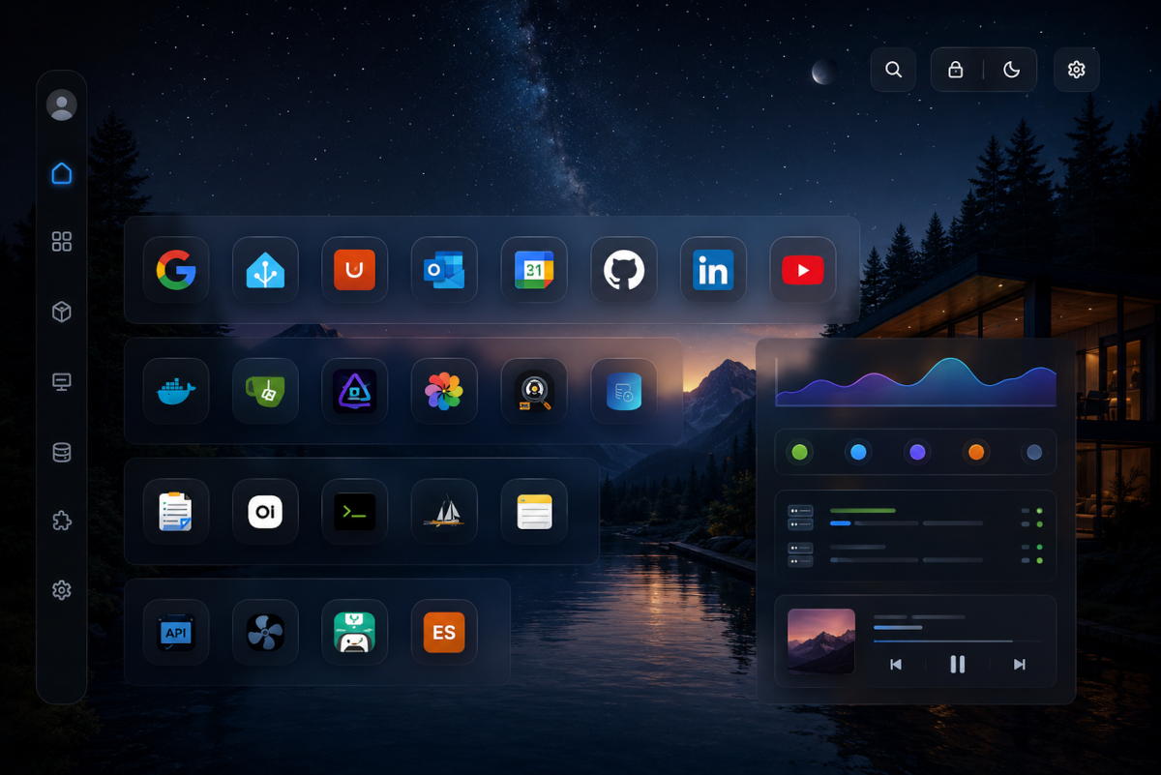Click the top server rack icon
1161x775 pixels.
point(800,518)
